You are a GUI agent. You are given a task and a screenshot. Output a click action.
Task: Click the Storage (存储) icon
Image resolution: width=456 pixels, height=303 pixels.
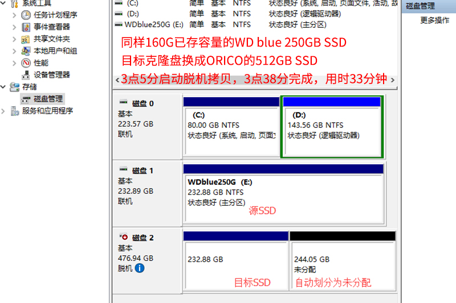tap(15, 87)
